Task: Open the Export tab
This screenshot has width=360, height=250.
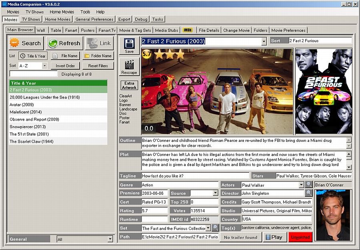Action: click(x=124, y=19)
